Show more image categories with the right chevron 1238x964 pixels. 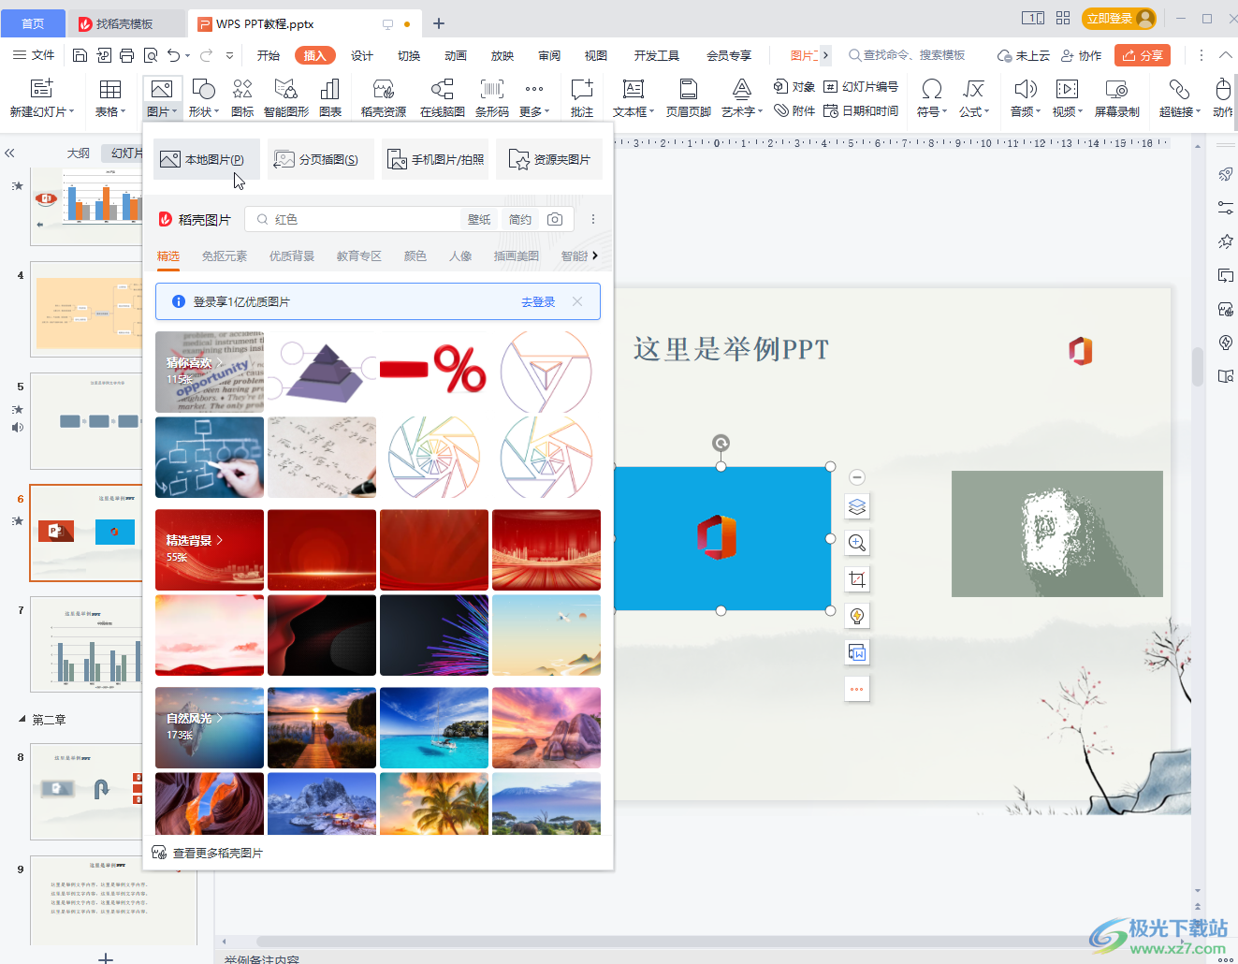(594, 256)
